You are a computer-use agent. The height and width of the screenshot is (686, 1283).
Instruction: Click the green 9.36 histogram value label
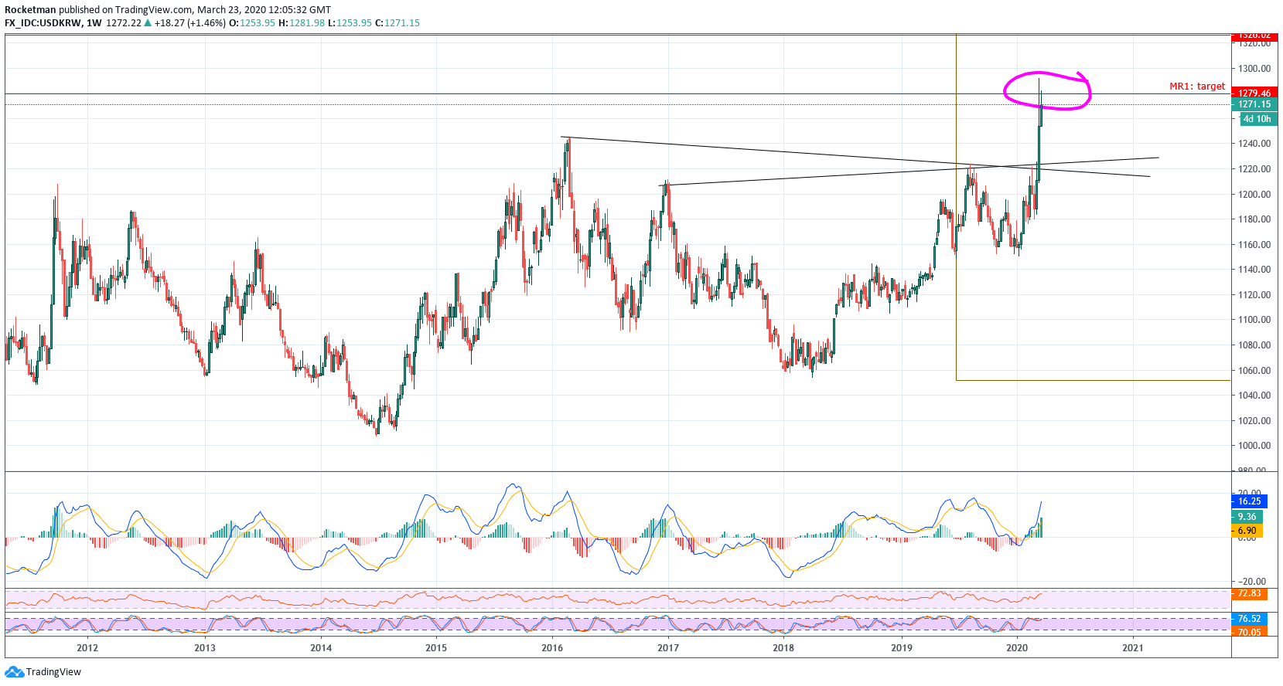[x=1247, y=517]
